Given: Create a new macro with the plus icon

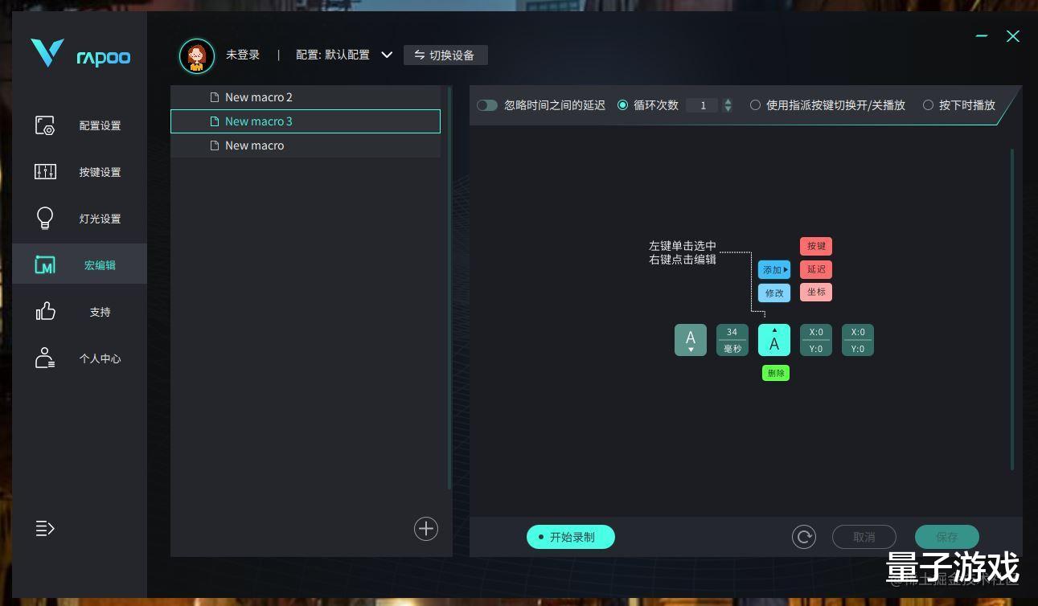Looking at the screenshot, I should click(425, 528).
